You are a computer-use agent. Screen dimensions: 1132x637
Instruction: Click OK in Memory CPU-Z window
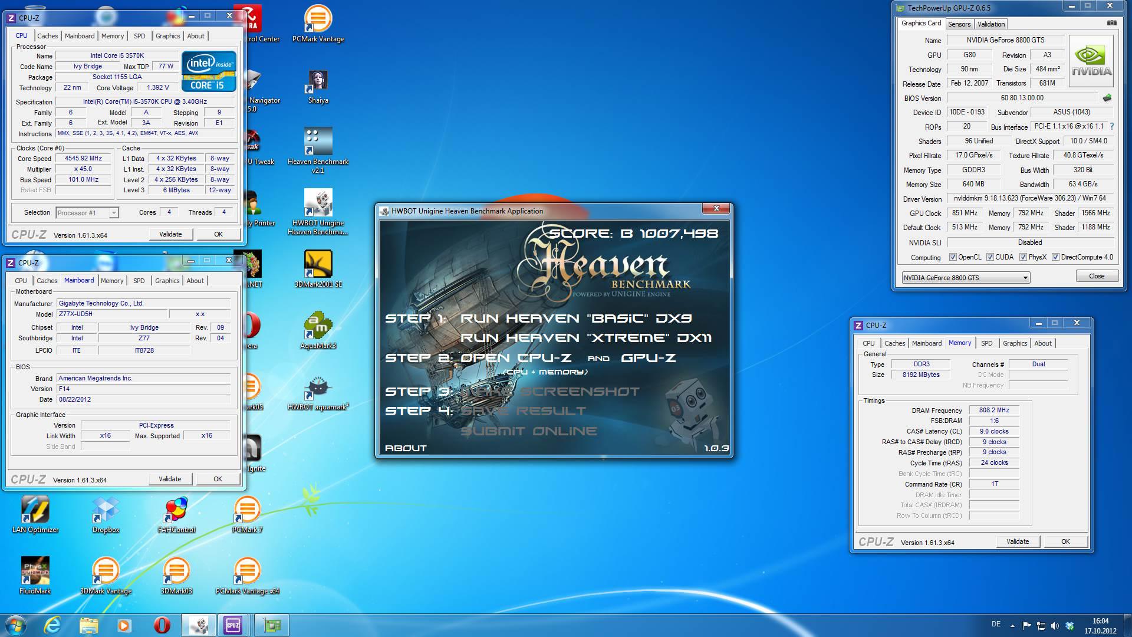pyautogui.click(x=1065, y=541)
